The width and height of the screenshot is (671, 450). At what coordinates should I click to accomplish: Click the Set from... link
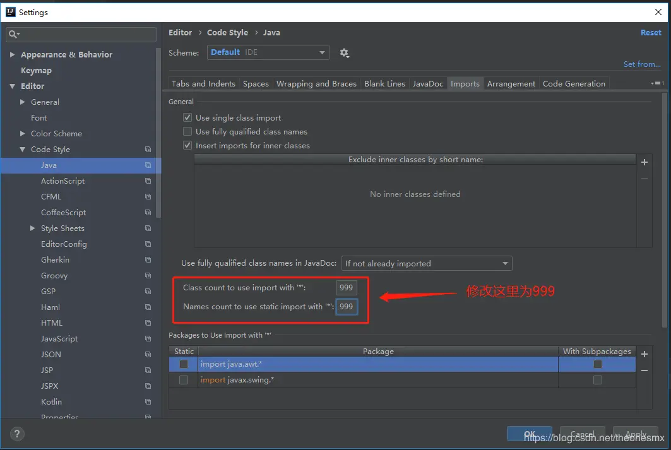point(642,64)
